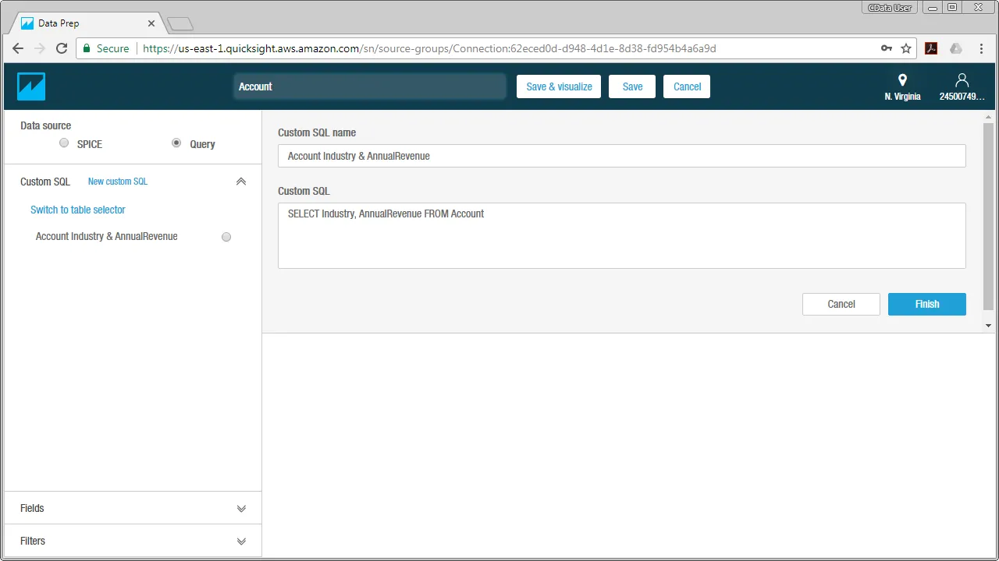Open the N. Virginia region selector
999x561 pixels.
click(902, 84)
